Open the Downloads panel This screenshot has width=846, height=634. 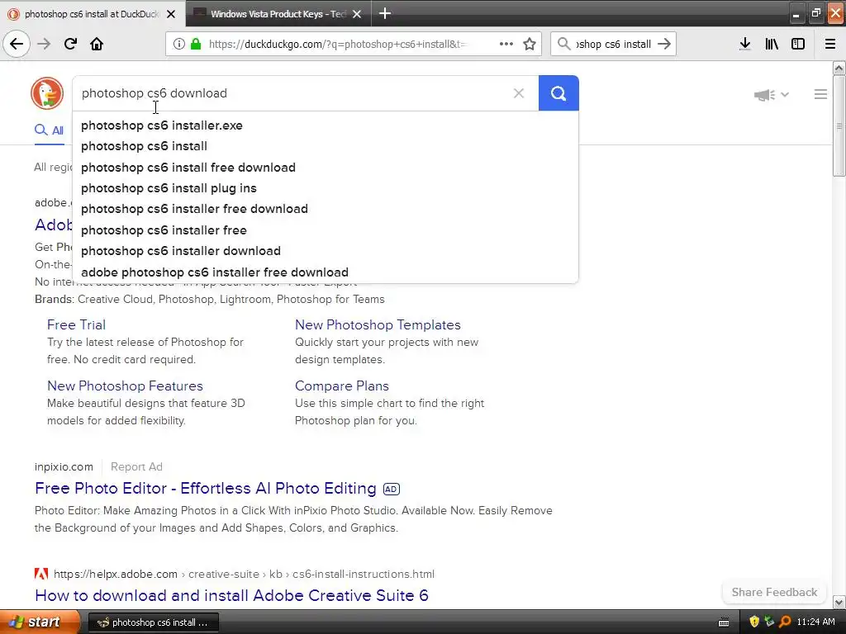point(745,45)
